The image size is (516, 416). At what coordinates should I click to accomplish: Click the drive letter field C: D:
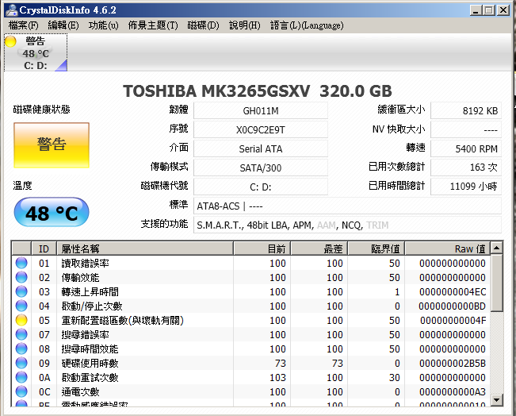click(261, 187)
